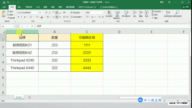This screenshot has width=192, height=108.
Task: Add a new sheet with plus icon
Action: click(x=29, y=97)
